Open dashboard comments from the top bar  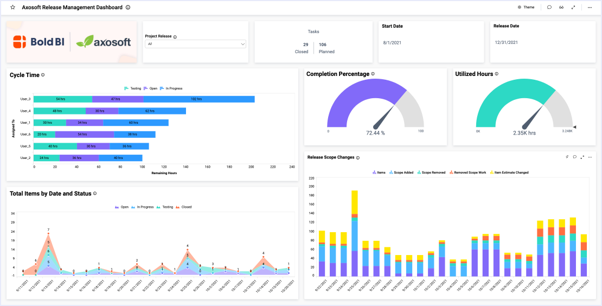click(x=549, y=8)
